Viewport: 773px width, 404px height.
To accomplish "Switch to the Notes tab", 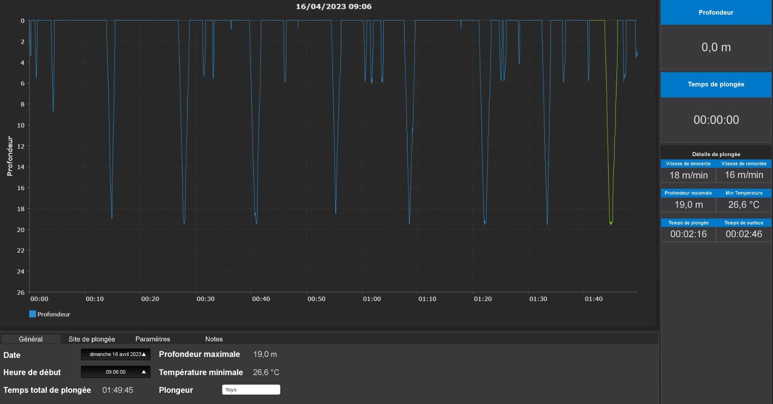I will click(x=214, y=339).
